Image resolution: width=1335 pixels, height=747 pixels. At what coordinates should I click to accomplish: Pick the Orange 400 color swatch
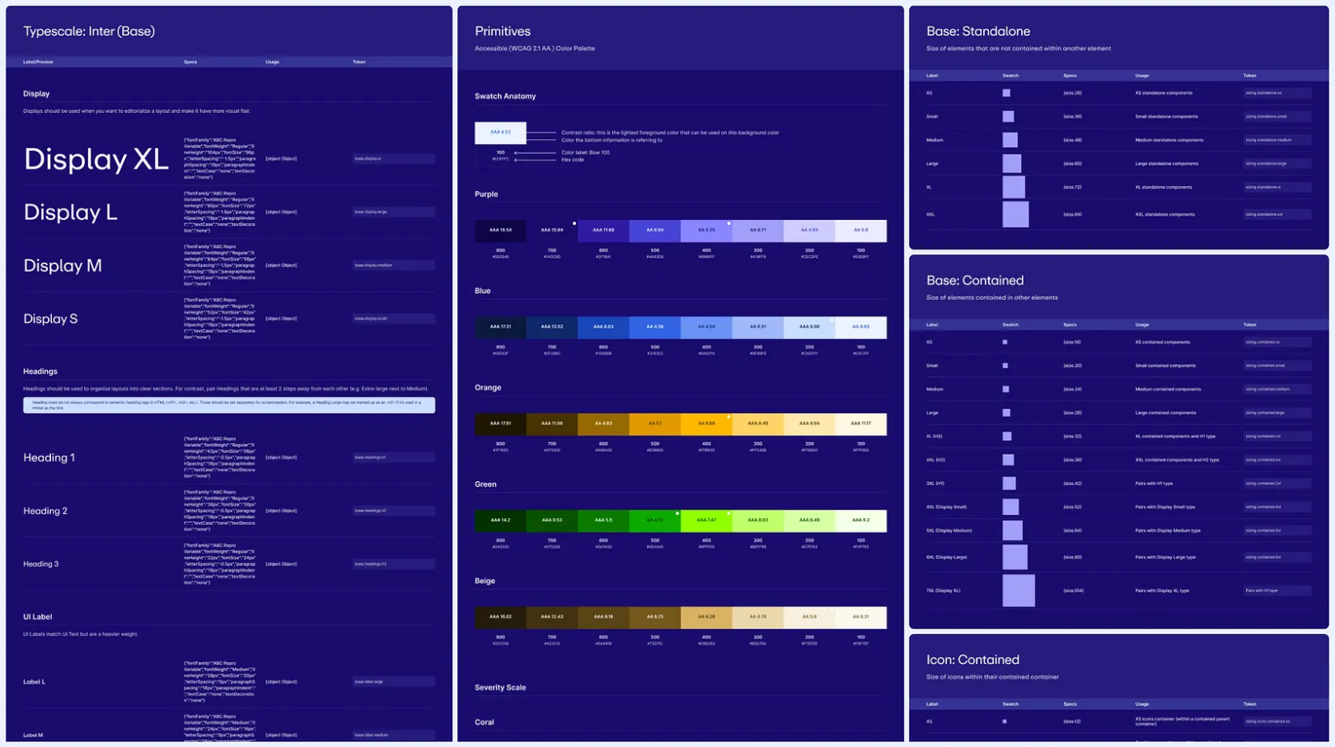tap(706, 423)
